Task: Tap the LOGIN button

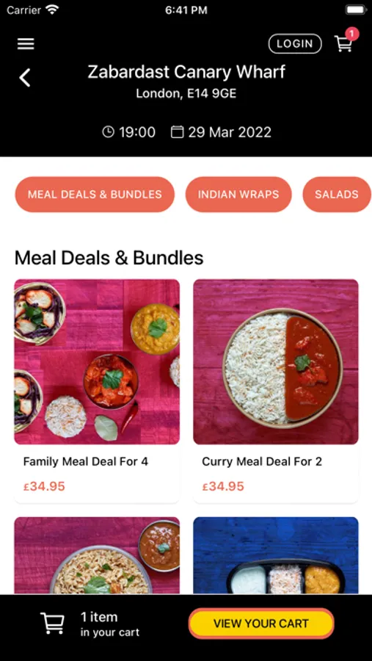Action: [295, 44]
